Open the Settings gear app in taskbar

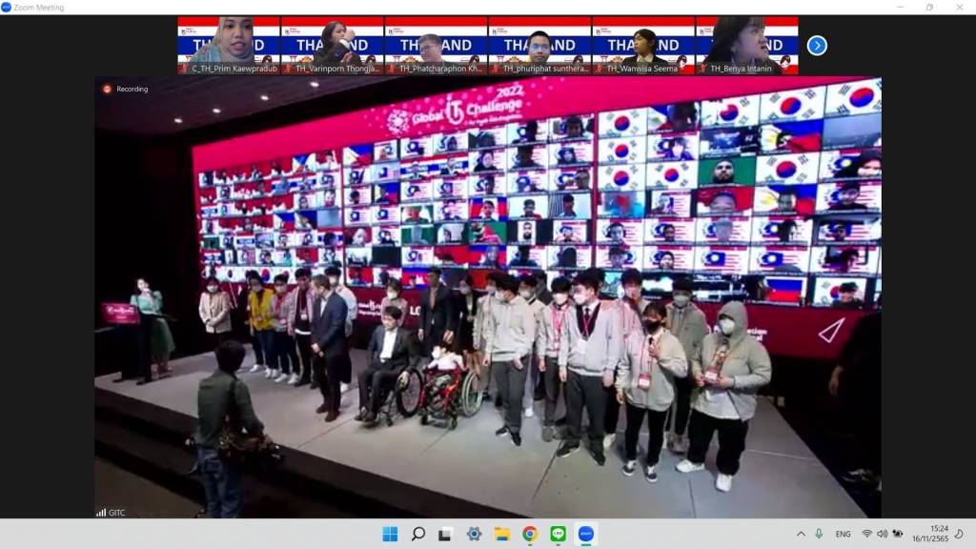point(474,534)
